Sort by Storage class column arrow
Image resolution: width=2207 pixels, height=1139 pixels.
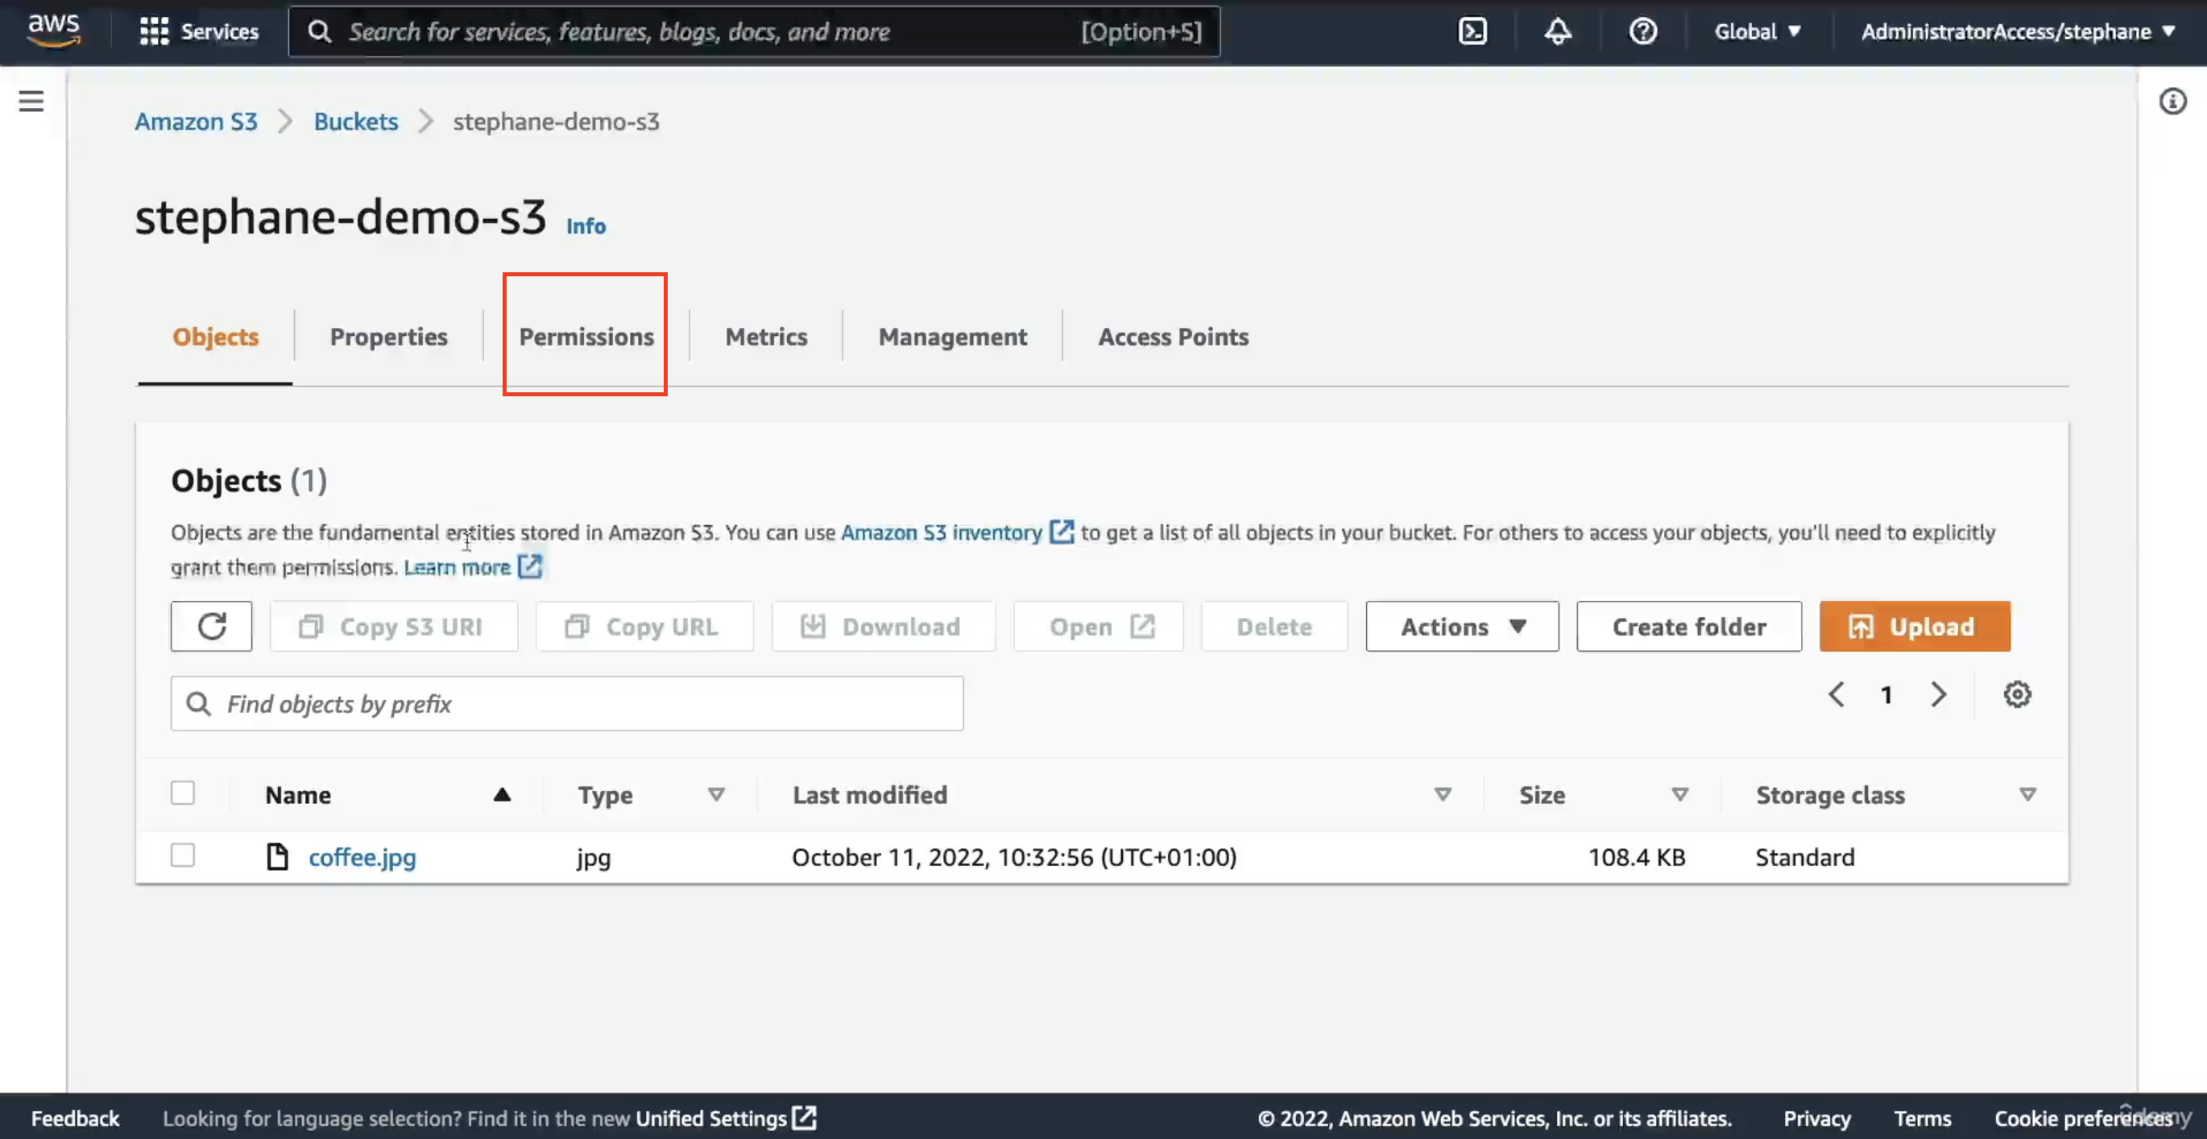coord(2027,794)
